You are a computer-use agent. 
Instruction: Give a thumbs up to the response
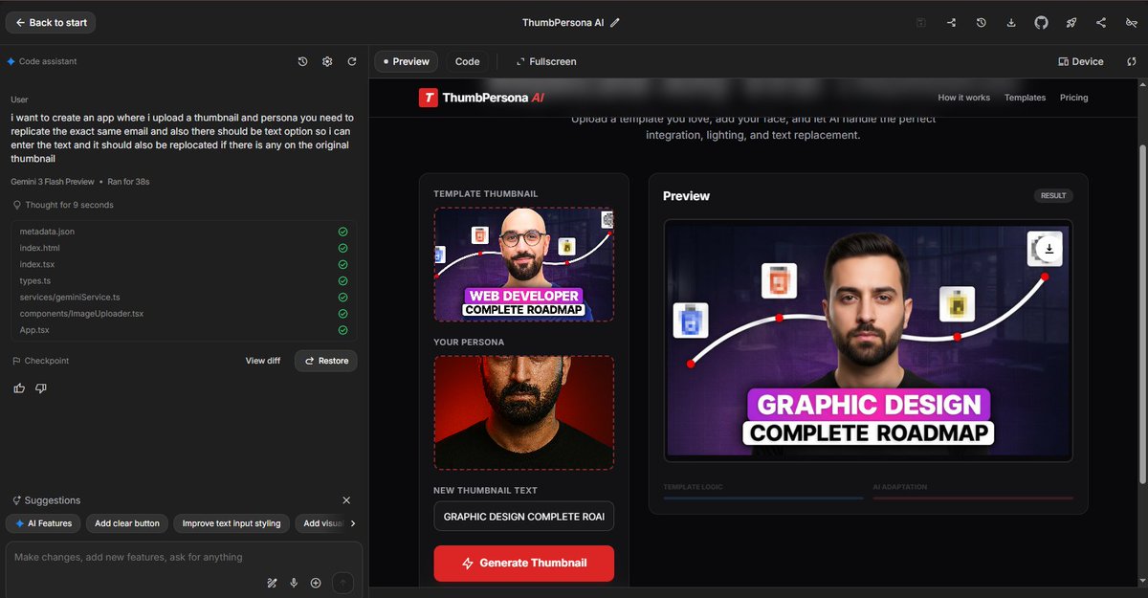(19, 388)
